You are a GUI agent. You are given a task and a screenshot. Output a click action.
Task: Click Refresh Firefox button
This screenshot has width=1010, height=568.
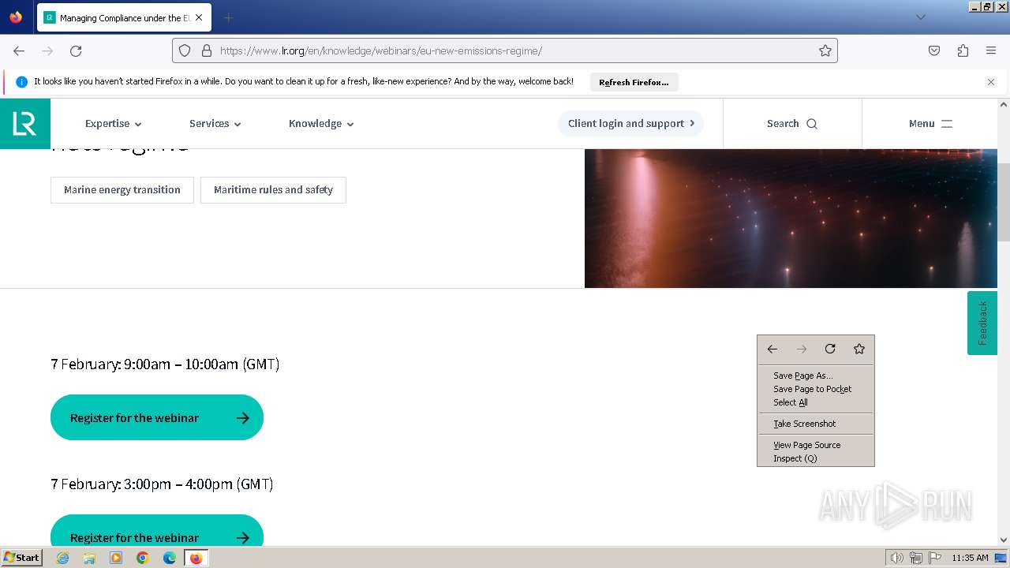[x=634, y=82]
